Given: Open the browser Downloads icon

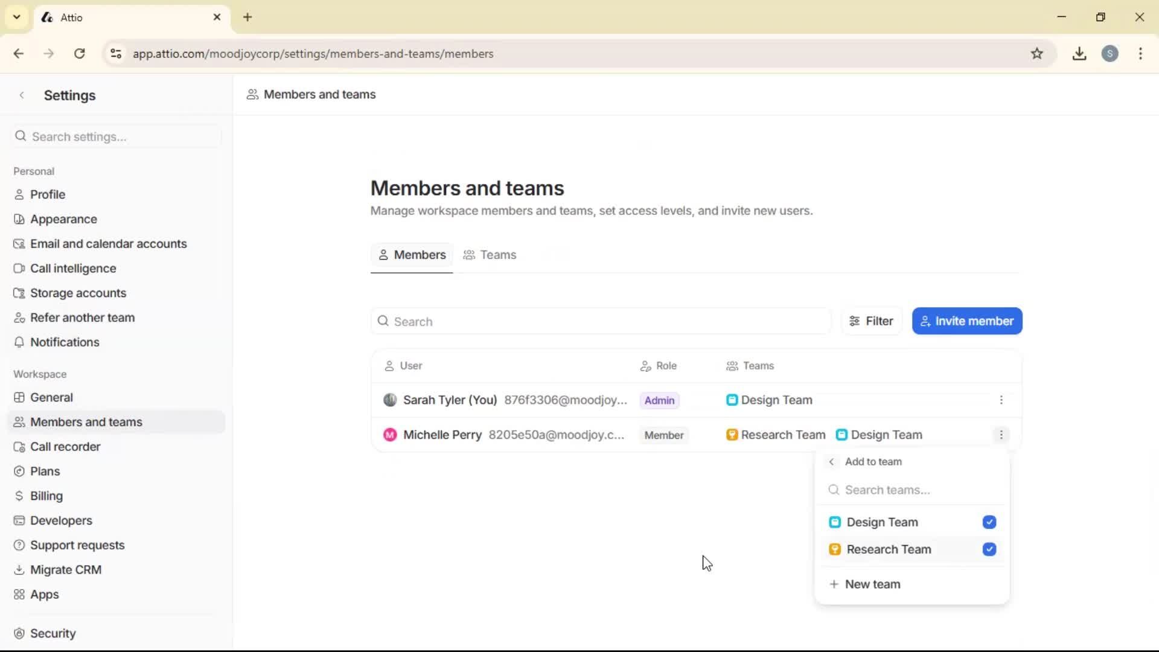Looking at the screenshot, I should pyautogui.click(x=1079, y=54).
